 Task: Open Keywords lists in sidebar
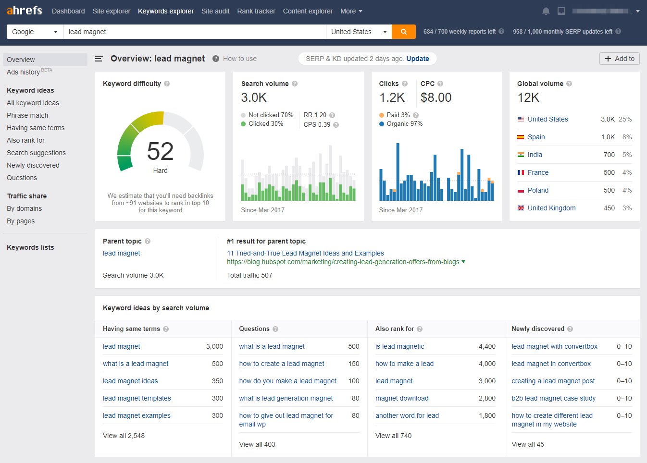[30, 247]
